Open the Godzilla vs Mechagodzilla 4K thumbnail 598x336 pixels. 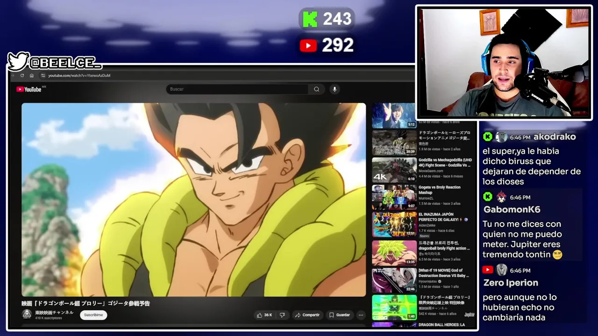coord(394,170)
